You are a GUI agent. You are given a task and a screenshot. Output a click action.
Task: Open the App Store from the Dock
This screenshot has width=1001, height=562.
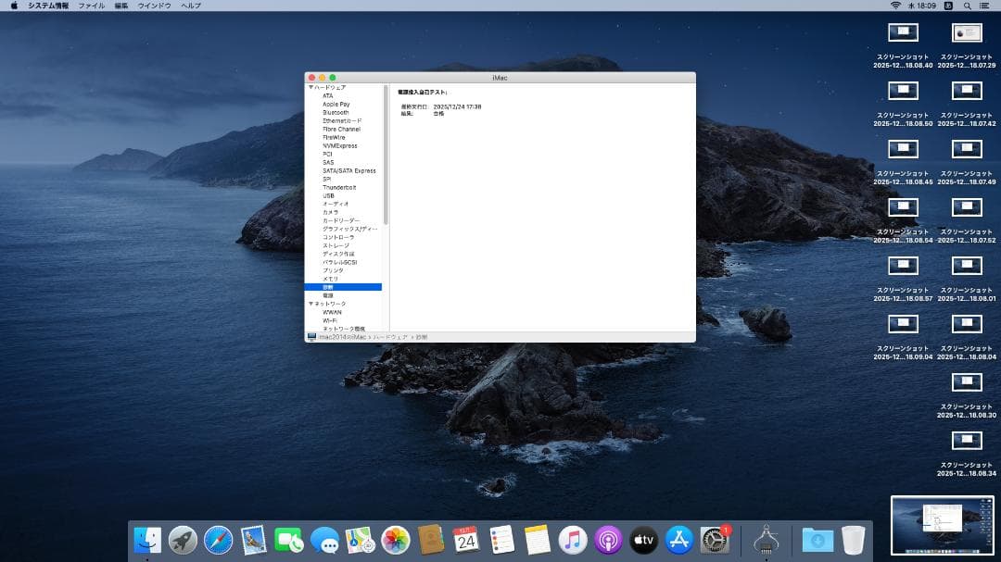point(679,542)
